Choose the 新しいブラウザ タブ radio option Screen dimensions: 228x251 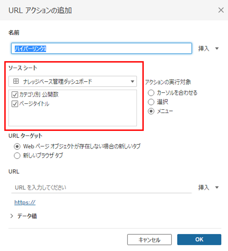point(17,156)
